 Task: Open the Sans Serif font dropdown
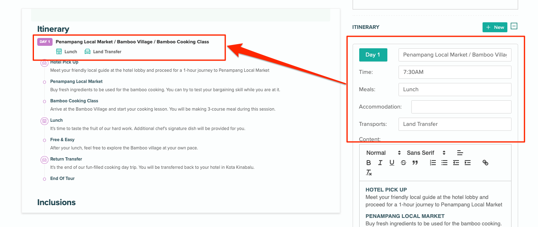coord(426,153)
